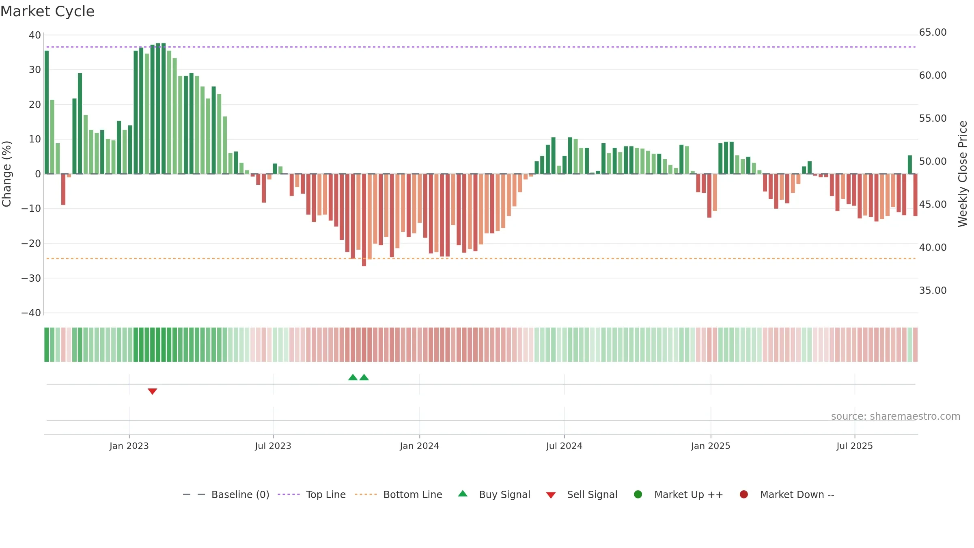974x548 pixels.
Task: Click the 45.00 price axis label
Action: coord(933,205)
